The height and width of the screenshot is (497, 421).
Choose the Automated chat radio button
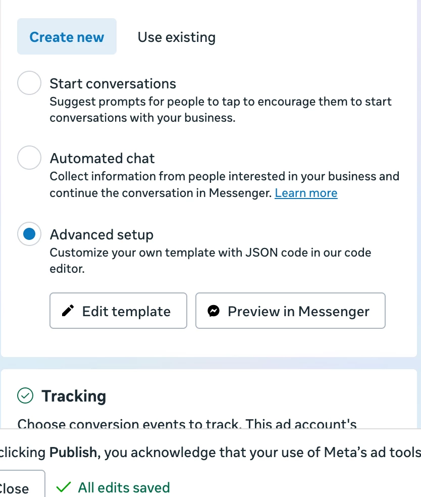29,158
